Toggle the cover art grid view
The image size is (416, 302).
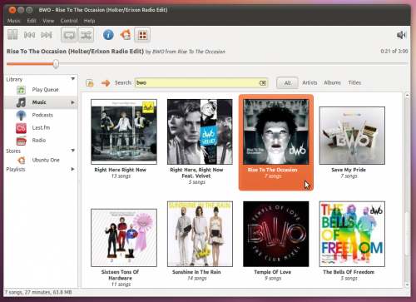point(142,35)
